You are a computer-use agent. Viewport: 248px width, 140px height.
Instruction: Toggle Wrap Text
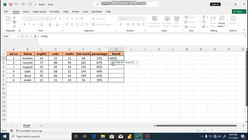[x=99, y=19]
